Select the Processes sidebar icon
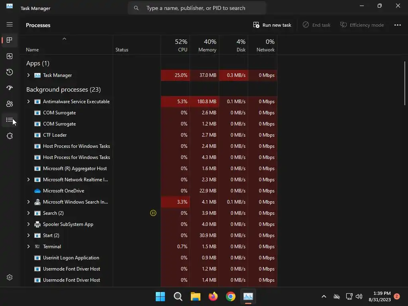This screenshot has height=306, width=408. pos(10,40)
